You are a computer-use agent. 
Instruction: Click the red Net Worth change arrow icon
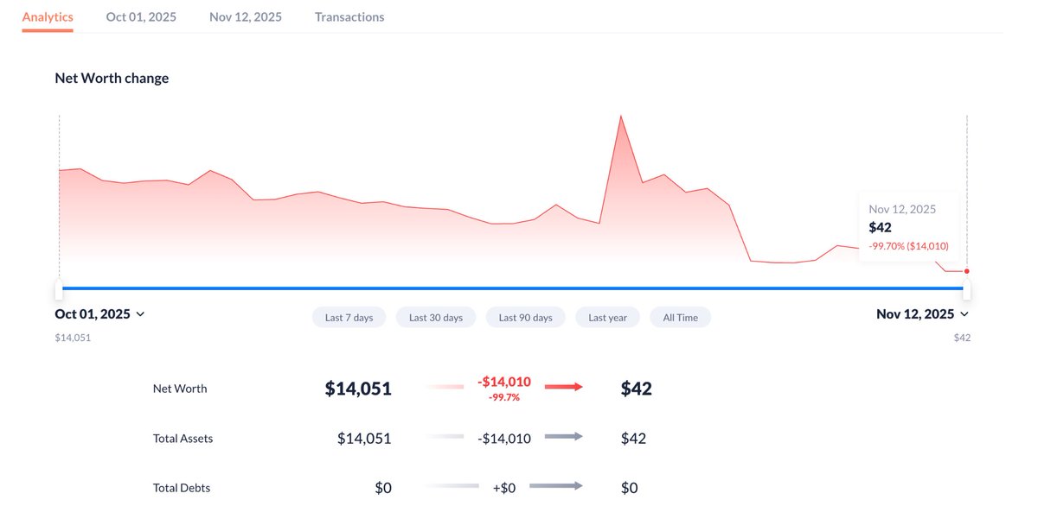[x=563, y=386]
